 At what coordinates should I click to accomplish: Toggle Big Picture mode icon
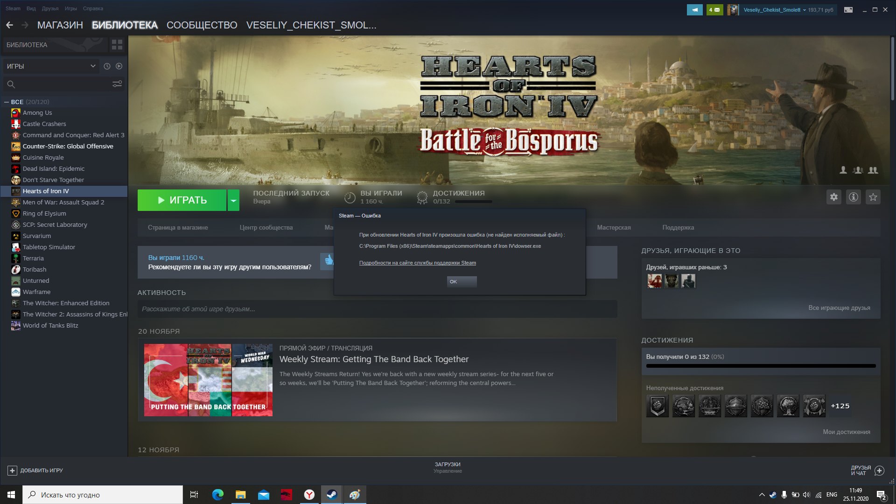coord(848,10)
